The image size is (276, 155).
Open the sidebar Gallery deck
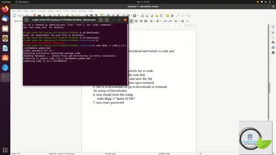pos(273,47)
